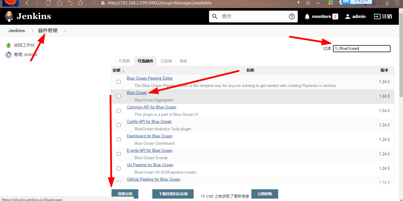This screenshot has height=201, width=403.
Task: Focus the 查找 search field
Action: click(x=253, y=16)
